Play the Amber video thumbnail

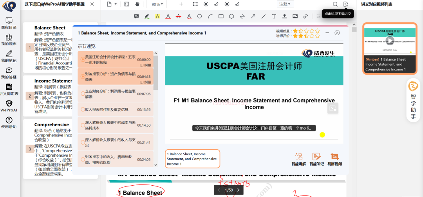[x=390, y=41]
